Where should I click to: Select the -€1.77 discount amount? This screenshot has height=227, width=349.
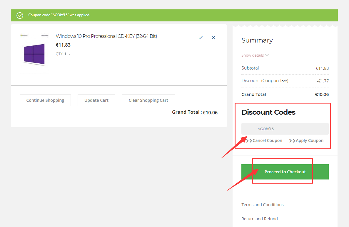point(323,81)
